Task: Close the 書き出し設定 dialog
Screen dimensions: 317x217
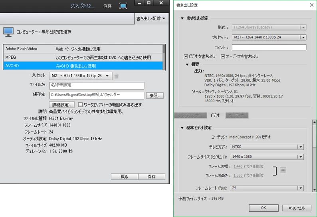Action: (x=312, y=5)
